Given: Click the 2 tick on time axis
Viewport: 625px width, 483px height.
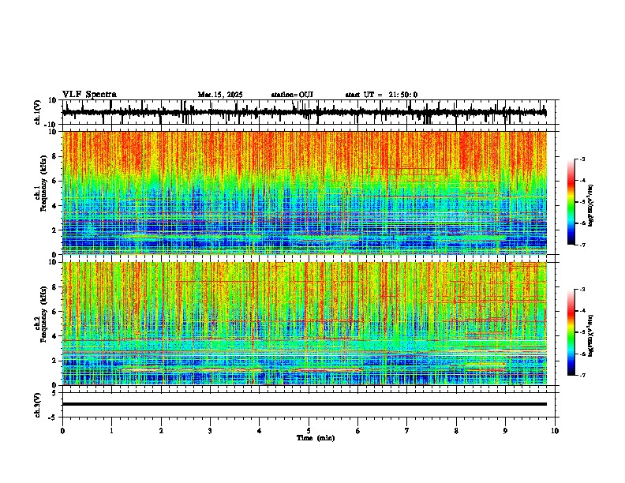Looking at the screenshot, I should (x=161, y=431).
